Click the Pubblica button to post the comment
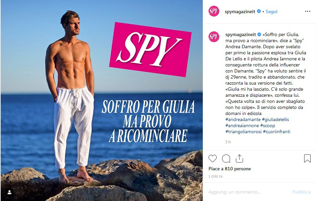Screen dimensions: 316x201 pos(301,192)
